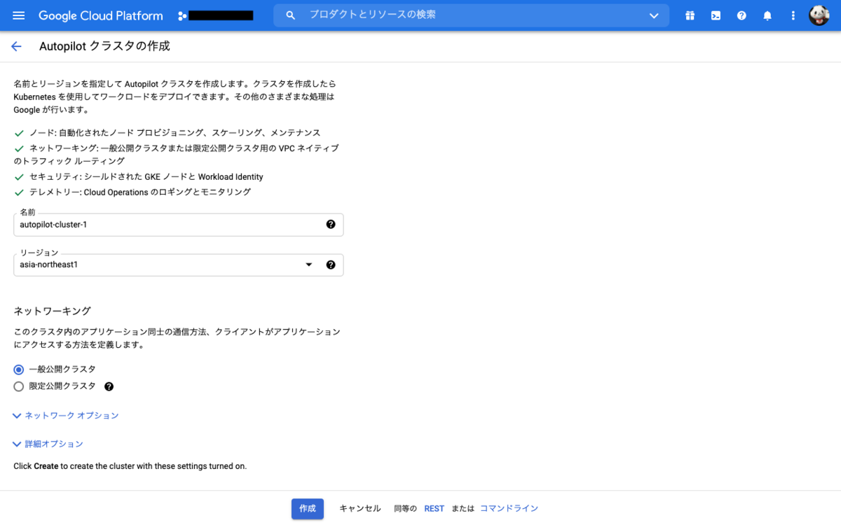This screenshot has height=525, width=841.
Task: Expand ネットワーク オプション section
Action: (x=66, y=415)
